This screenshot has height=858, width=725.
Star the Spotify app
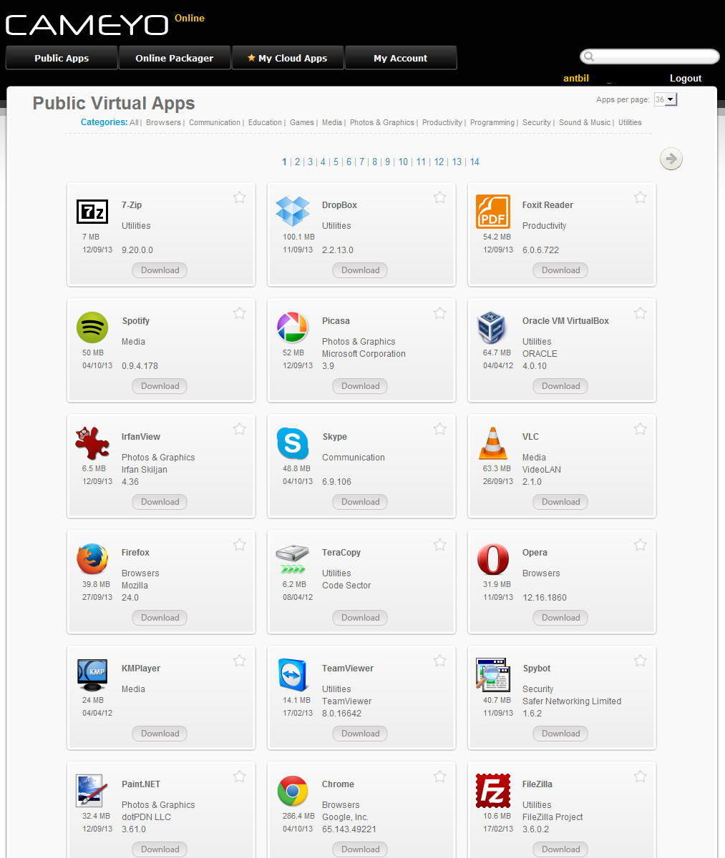click(239, 313)
